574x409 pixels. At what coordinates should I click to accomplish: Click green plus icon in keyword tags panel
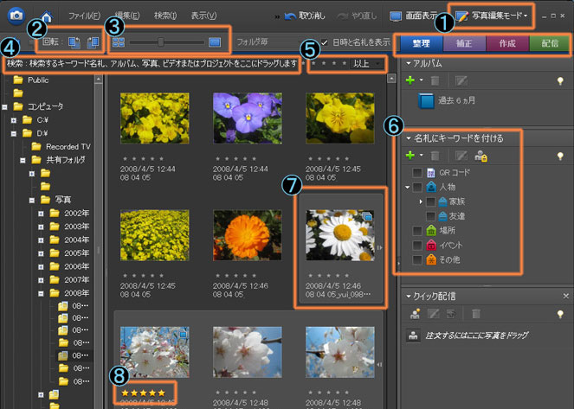point(410,155)
